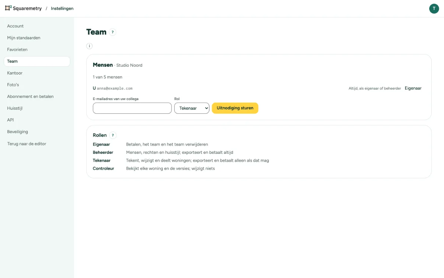Viewport: 444px width, 278px height.
Task: Select Team in the sidebar
Action: coord(37,61)
